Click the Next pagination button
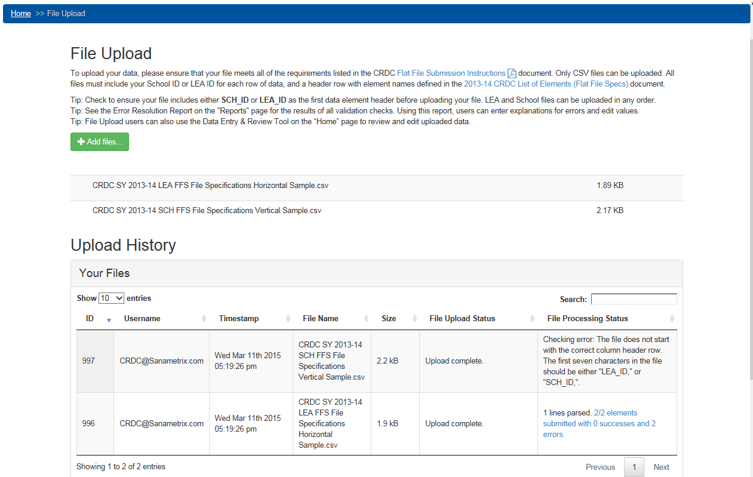The width and height of the screenshot is (753, 477). click(661, 467)
